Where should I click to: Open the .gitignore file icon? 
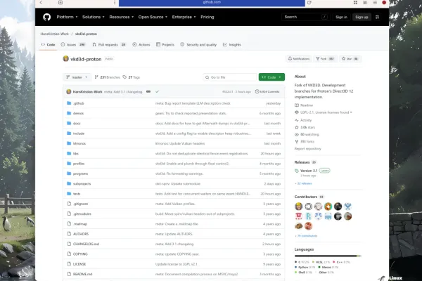(x=69, y=204)
